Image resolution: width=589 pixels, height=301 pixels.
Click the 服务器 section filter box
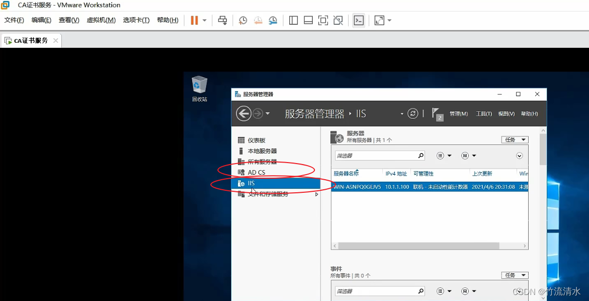[x=380, y=156]
